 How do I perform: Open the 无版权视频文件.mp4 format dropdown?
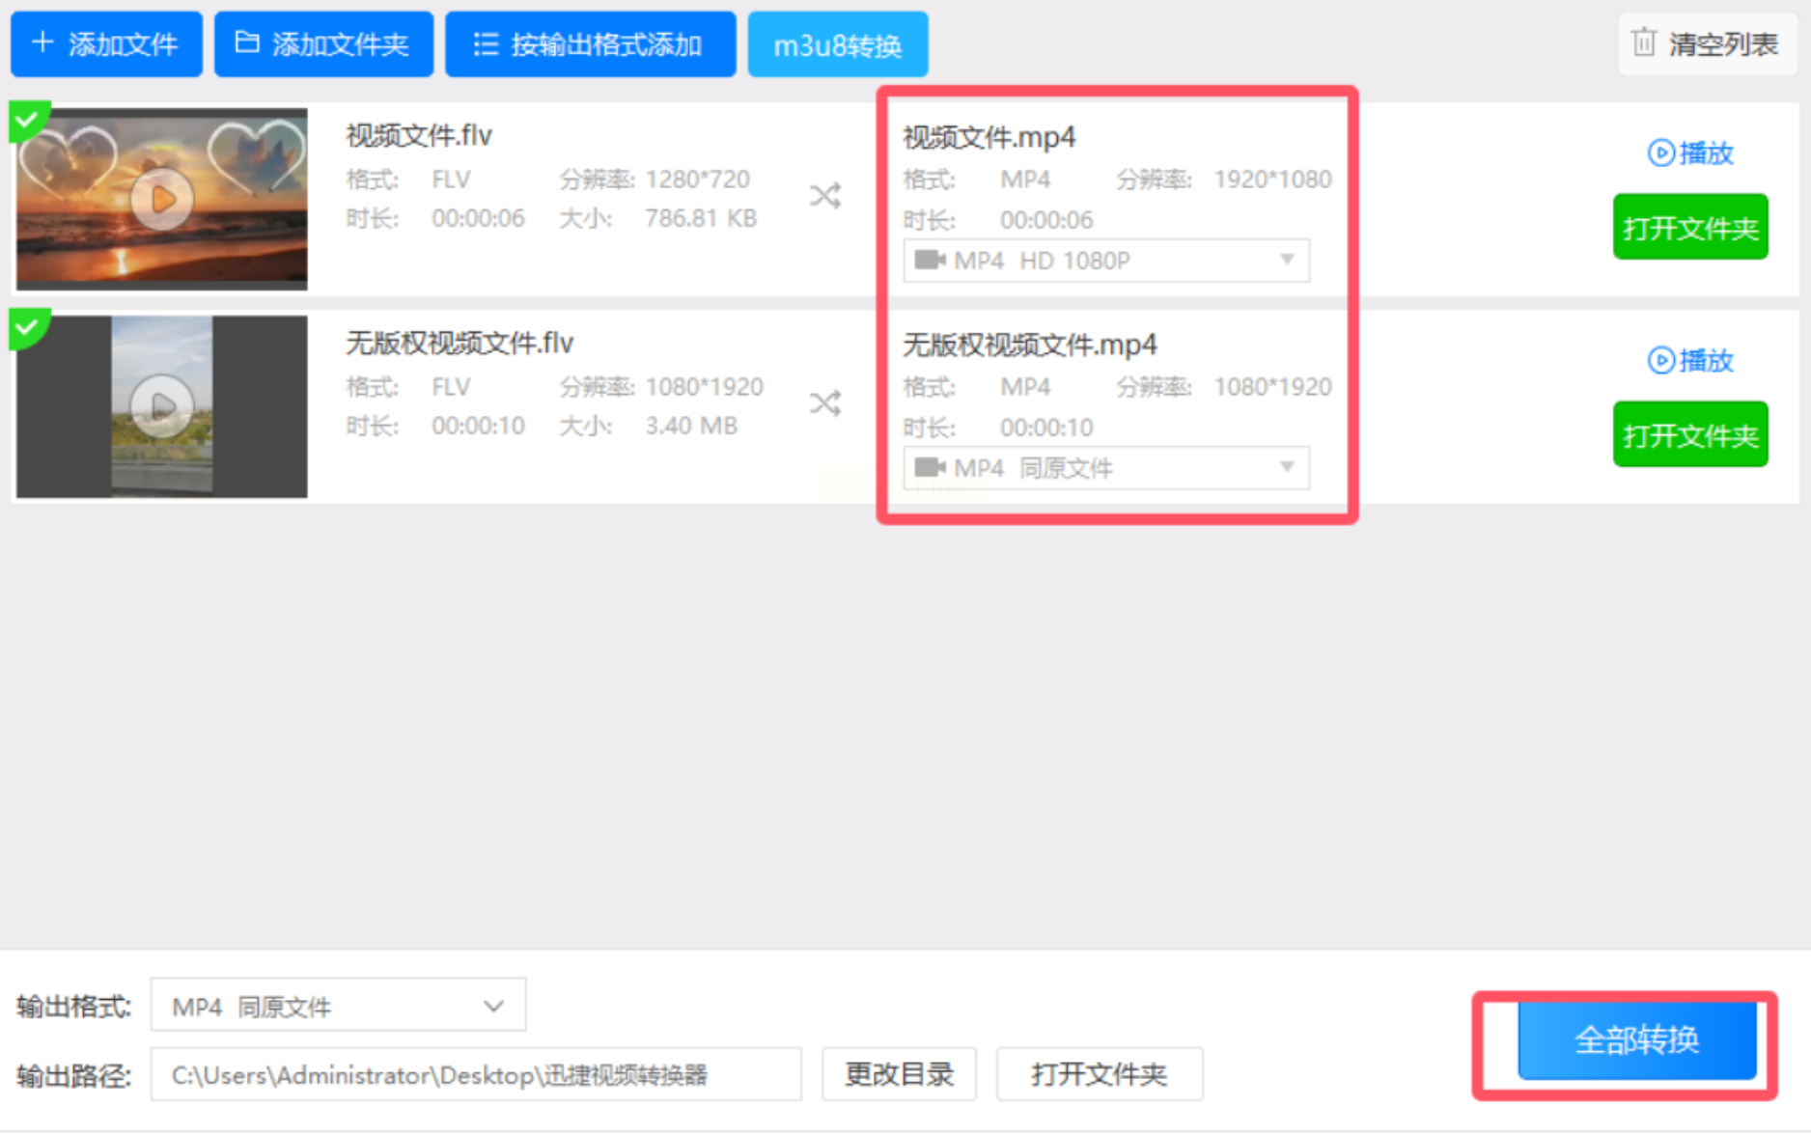click(1106, 468)
